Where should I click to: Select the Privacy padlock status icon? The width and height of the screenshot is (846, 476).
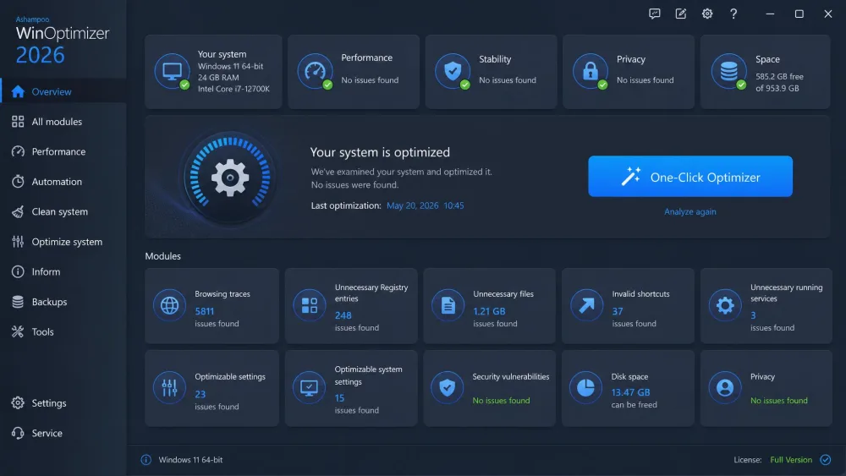(x=591, y=71)
